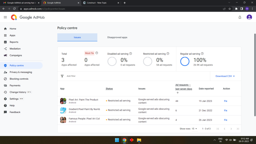Click Fix for Pixel Art app
The width and height of the screenshot is (256, 144).
(226, 101)
